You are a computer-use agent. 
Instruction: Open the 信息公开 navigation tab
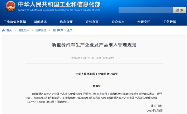pos(66,22)
